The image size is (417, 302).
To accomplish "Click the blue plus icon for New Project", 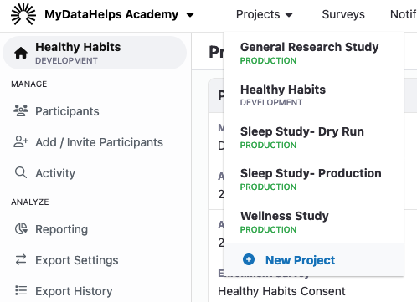I will (x=249, y=259).
